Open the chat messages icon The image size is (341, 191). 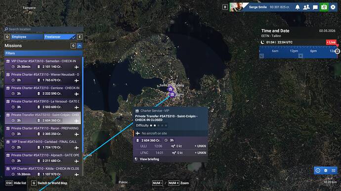tap(315, 7)
